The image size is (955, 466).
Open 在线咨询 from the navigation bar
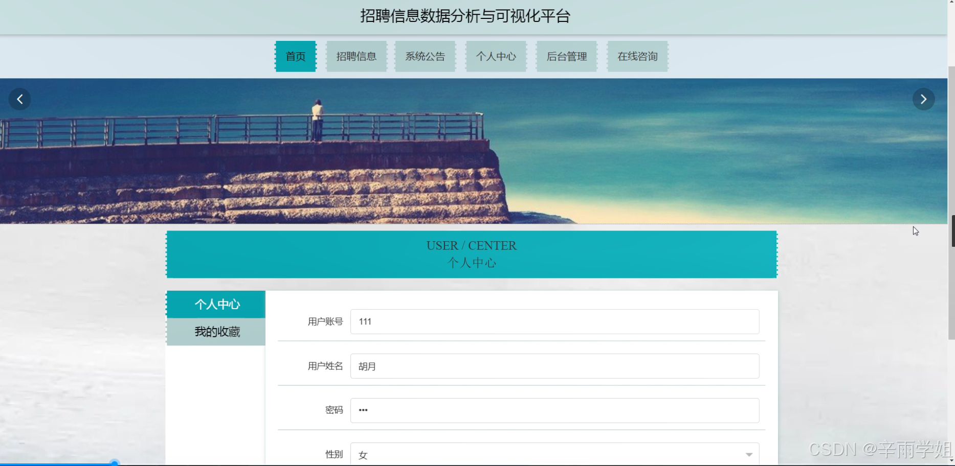point(637,56)
